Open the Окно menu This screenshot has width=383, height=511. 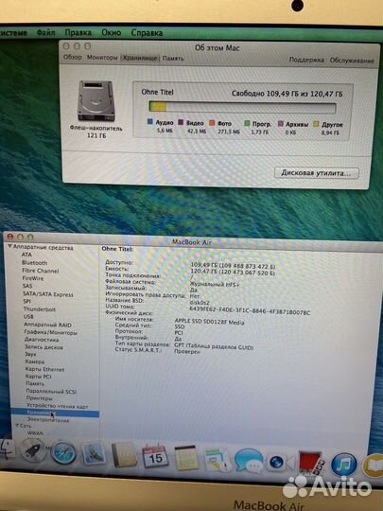pyautogui.click(x=112, y=33)
